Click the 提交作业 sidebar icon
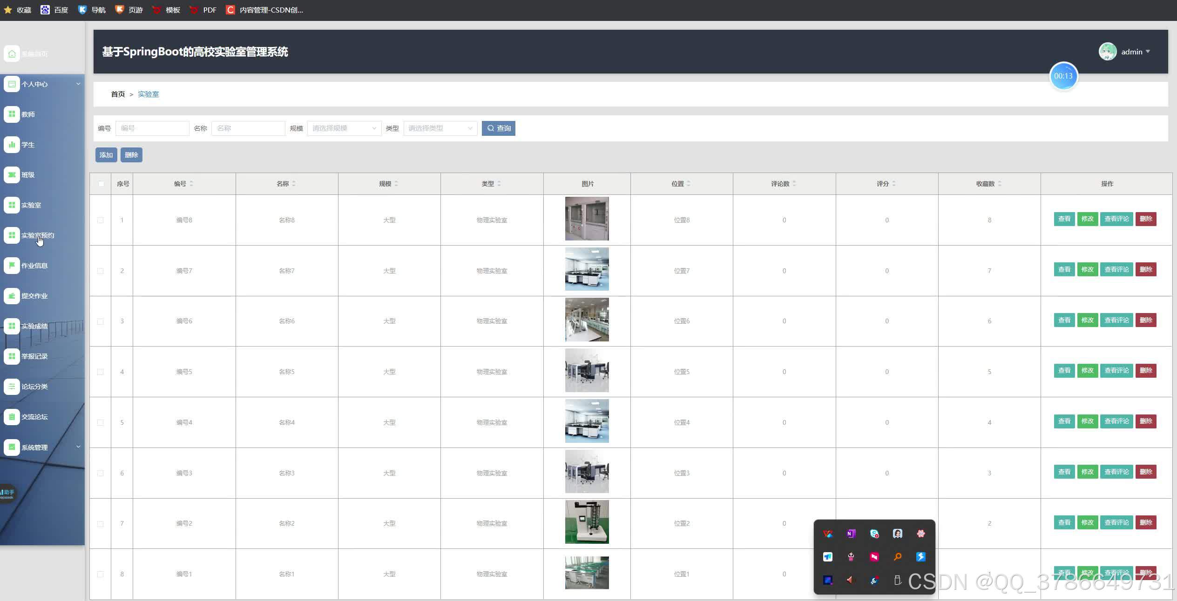The width and height of the screenshot is (1177, 601). pyautogui.click(x=12, y=295)
